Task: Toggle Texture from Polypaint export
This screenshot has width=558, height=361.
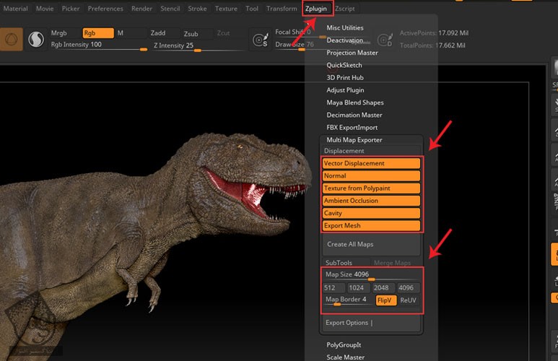Action: point(371,188)
